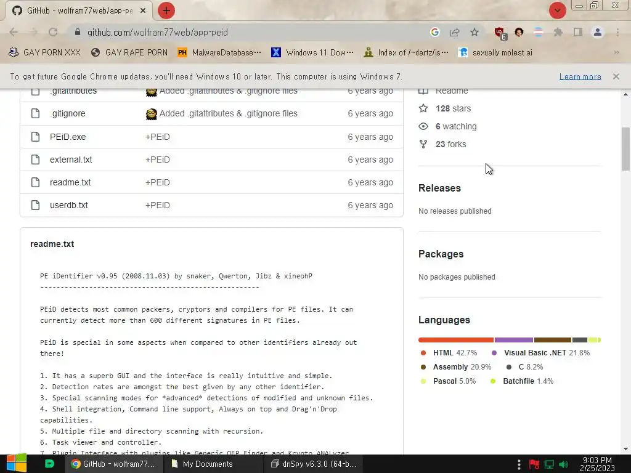Click the browser forward arrow

33,32
